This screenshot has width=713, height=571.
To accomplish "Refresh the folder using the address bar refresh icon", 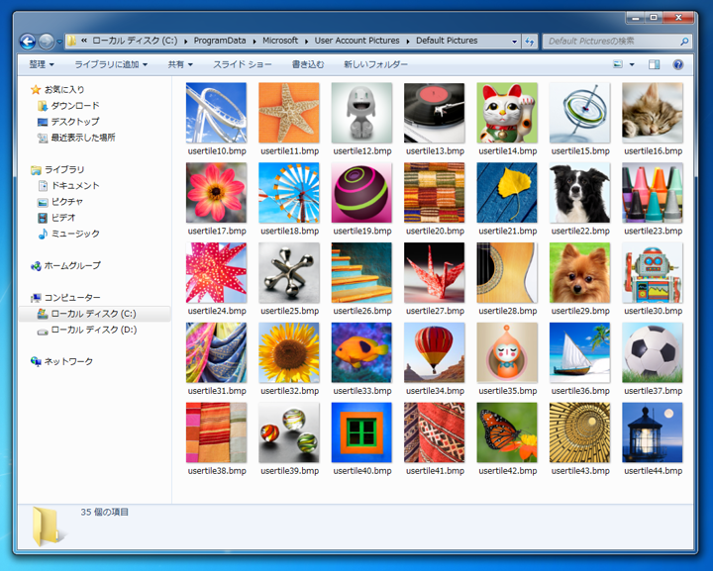I will click(x=530, y=42).
